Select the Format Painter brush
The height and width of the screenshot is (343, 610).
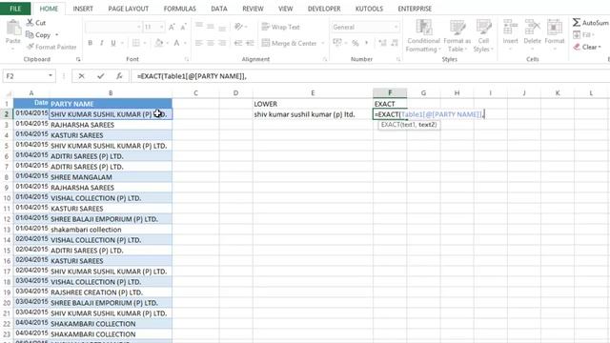[30, 47]
